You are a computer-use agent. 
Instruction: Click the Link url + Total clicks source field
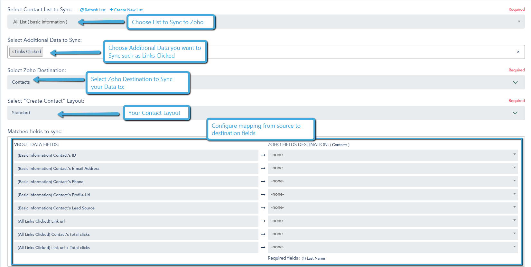click(x=136, y=247)
